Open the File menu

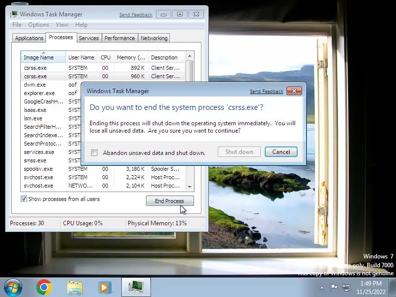[x=17, y=25]
